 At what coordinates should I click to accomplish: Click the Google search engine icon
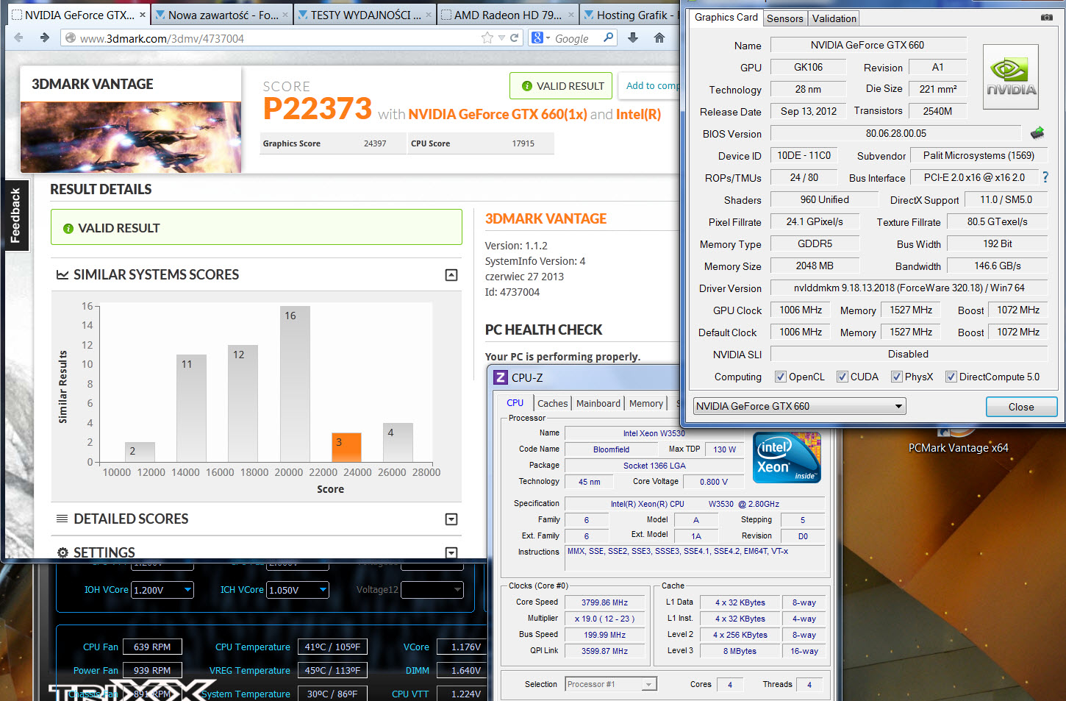537,38
